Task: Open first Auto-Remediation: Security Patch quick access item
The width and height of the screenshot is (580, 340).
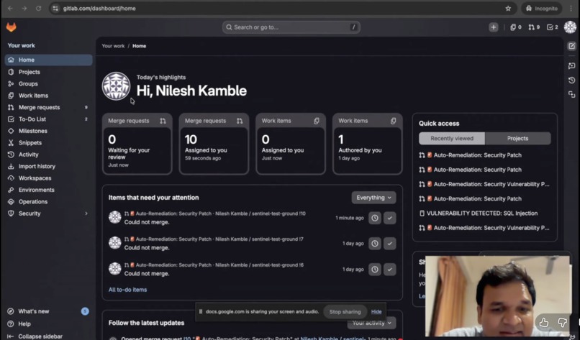Action: point(477,155)
